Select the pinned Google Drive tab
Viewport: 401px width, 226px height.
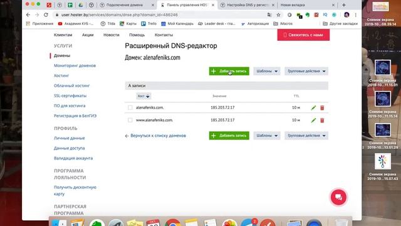click(81, 5)
